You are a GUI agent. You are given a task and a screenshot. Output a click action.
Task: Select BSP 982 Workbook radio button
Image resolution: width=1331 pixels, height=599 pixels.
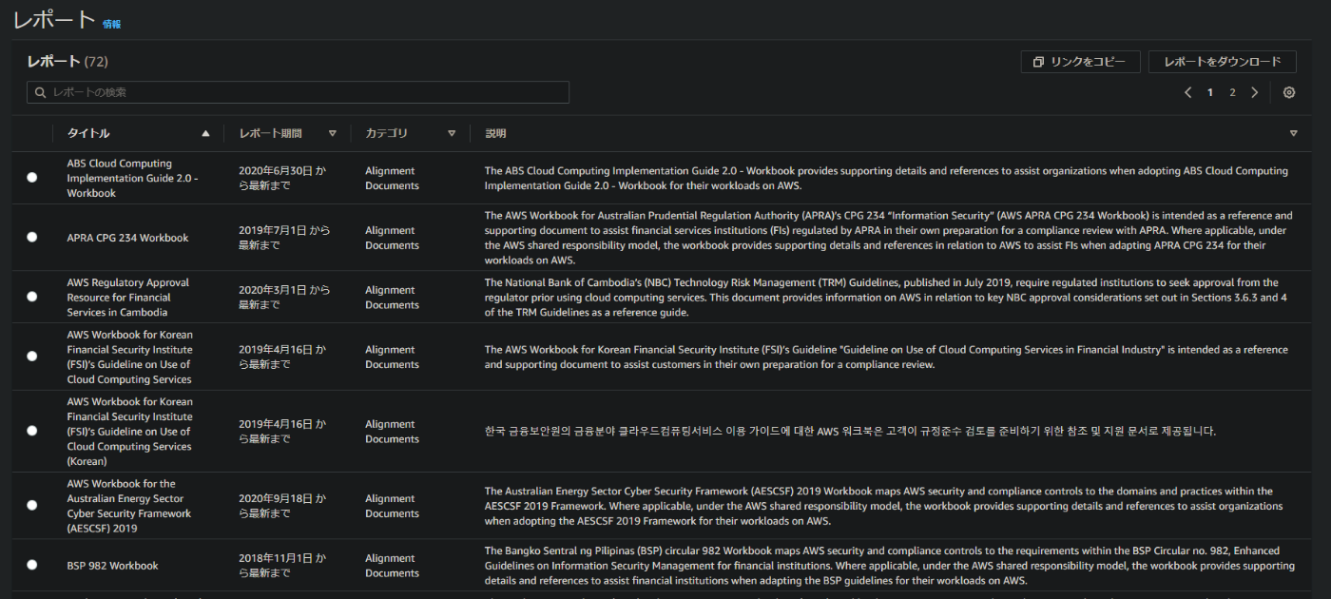coord(32,565)
